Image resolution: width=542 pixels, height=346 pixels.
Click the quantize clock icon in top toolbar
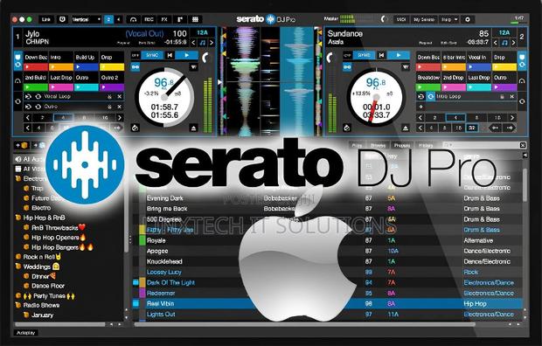pyautogui.click(x=62, y=19)
